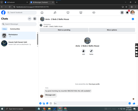Viewport: 138px width, 111px height.
Task: Switch to the Inbox tab
Action: coord(4,29)
